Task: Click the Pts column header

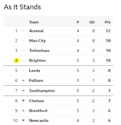Action: click(108, 22)
